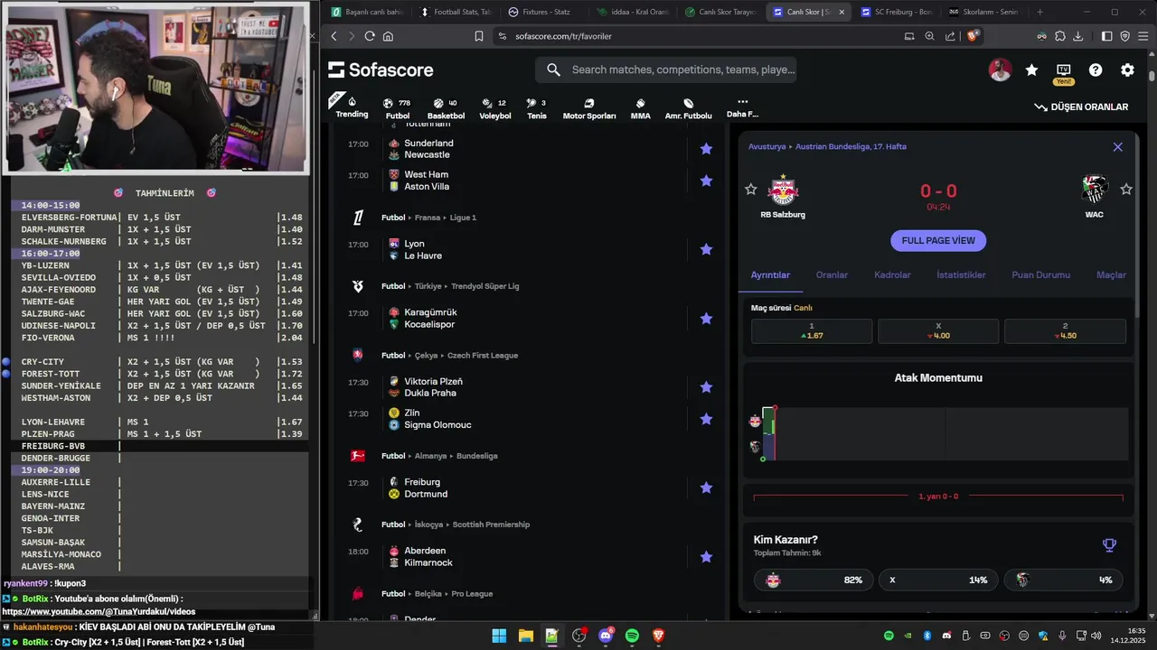
Task: Open a new browser tab
Action: (x=1039, y=12)
